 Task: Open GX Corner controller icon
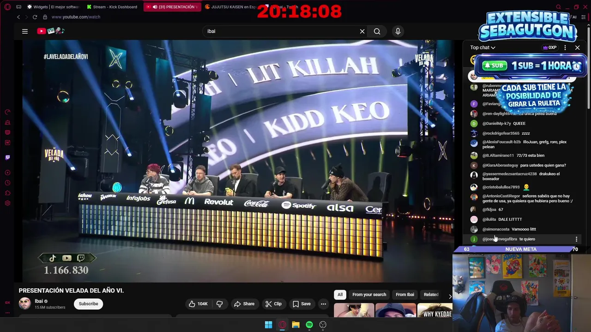point(18,7)
